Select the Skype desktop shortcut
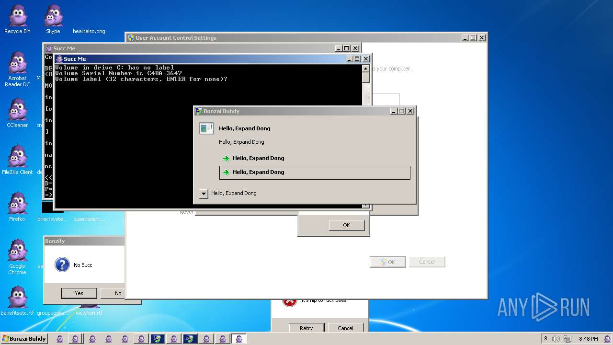 (x=53, y=19)
